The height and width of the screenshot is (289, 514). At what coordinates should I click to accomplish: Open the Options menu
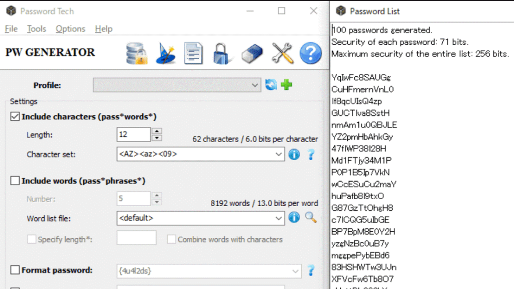click(x=70, y=29)
